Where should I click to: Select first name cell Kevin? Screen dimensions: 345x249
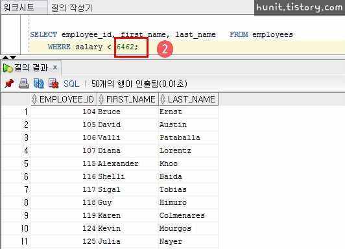click(128, 228)
